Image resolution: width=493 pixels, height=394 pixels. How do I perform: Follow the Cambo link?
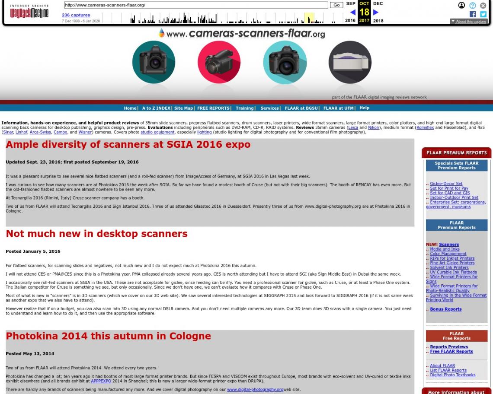61,132
